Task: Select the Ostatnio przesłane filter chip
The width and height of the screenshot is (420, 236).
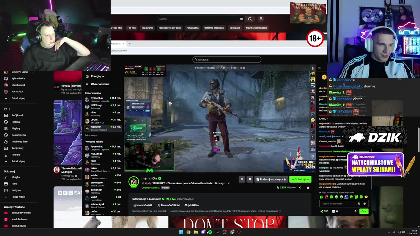Action: click(x=214, y=28)
